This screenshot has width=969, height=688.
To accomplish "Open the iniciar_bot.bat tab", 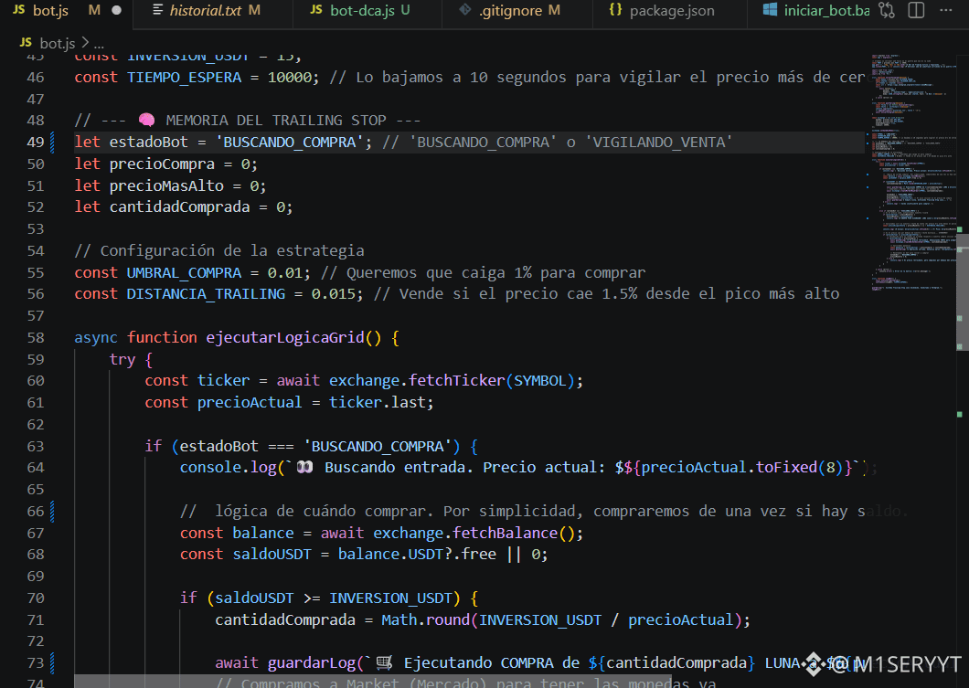I will [815, 10].
